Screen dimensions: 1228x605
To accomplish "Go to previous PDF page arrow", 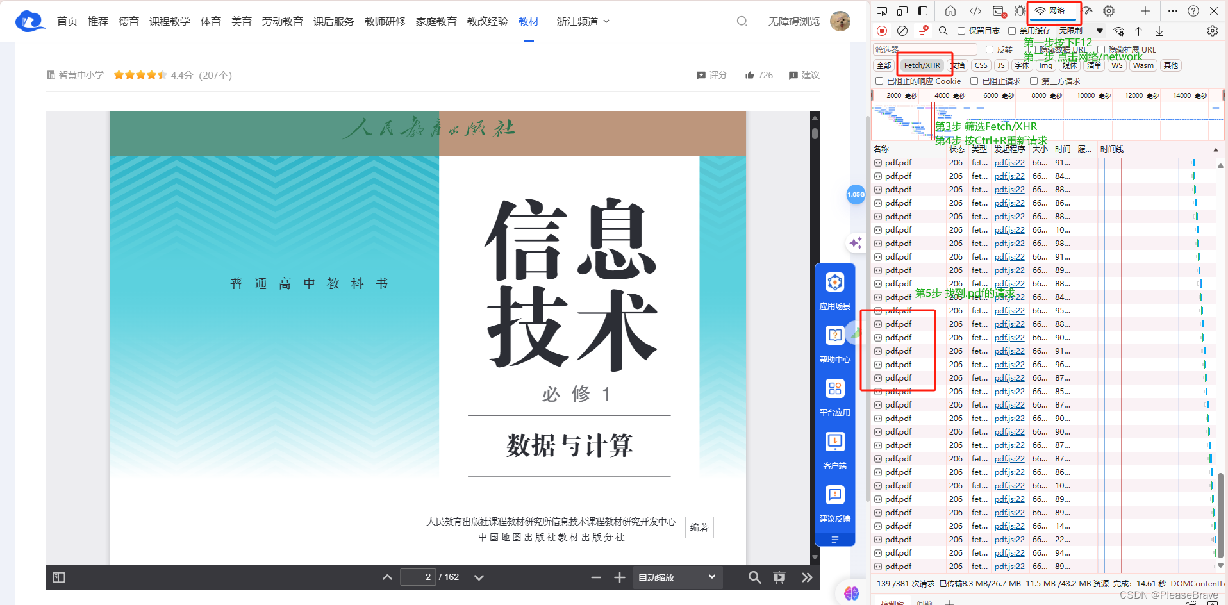I will coord(387,577).
